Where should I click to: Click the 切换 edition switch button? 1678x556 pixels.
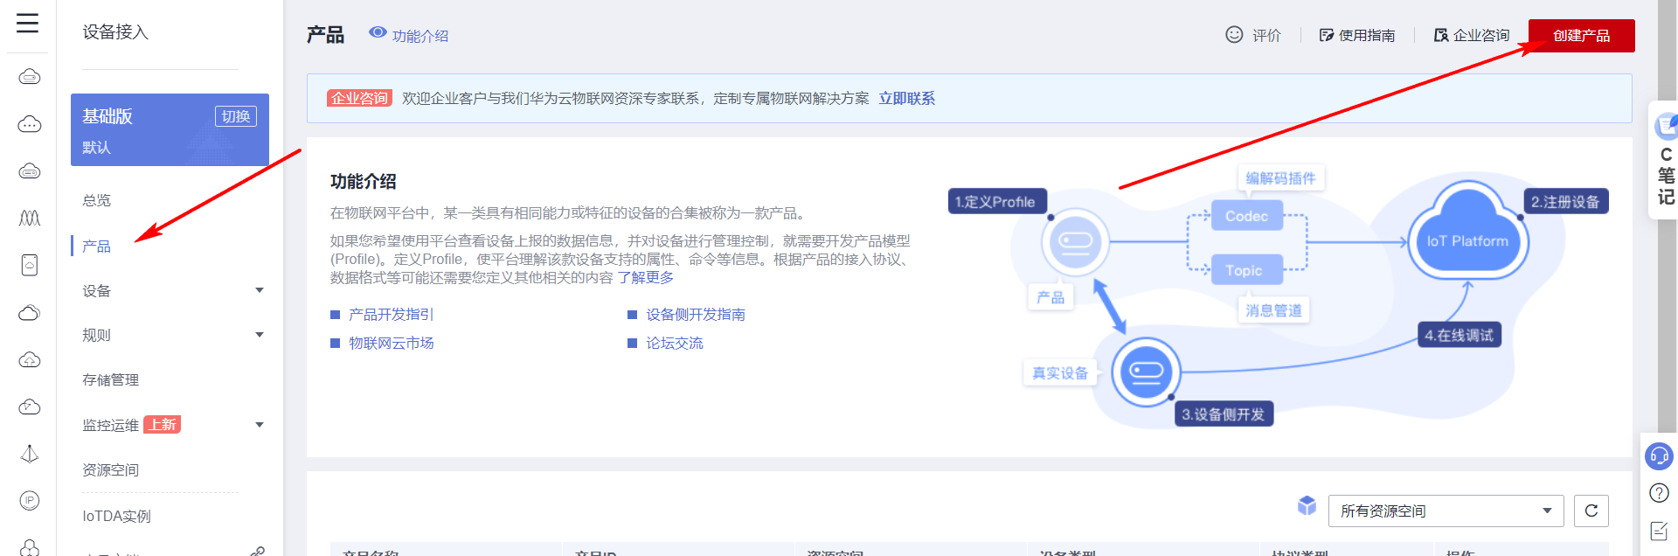click(236, 116)
